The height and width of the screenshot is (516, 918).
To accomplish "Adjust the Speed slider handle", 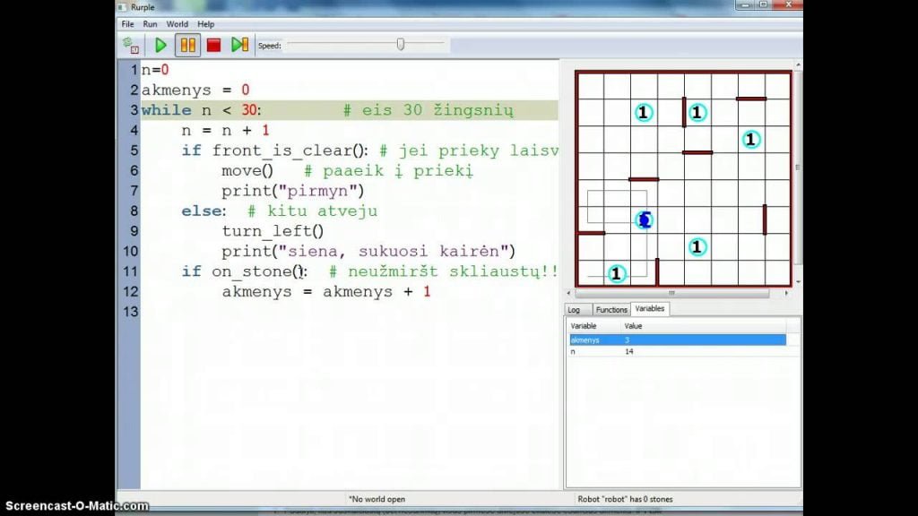I will (x=401, y=45).
